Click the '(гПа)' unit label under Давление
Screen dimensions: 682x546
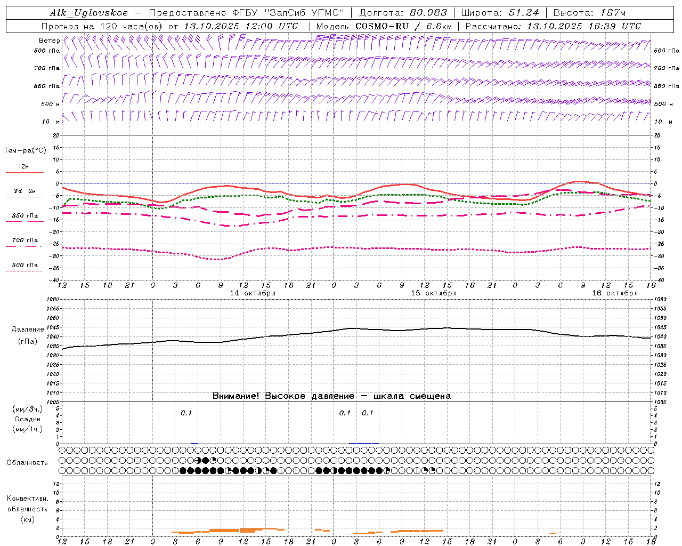point(28,342)
